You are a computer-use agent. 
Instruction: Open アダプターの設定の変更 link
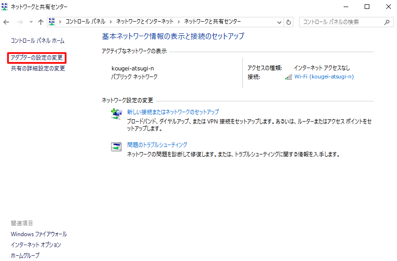tap(37, 58)
